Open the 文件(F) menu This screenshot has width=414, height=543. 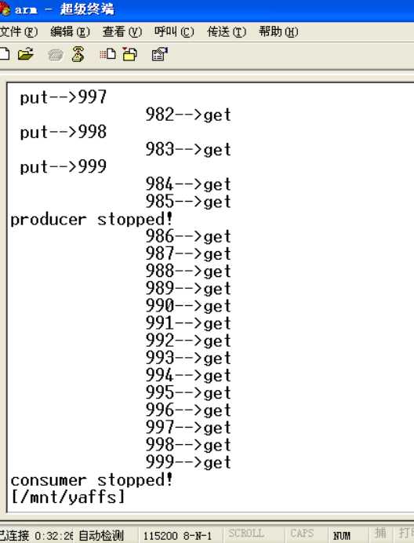[x=19, y=32]
